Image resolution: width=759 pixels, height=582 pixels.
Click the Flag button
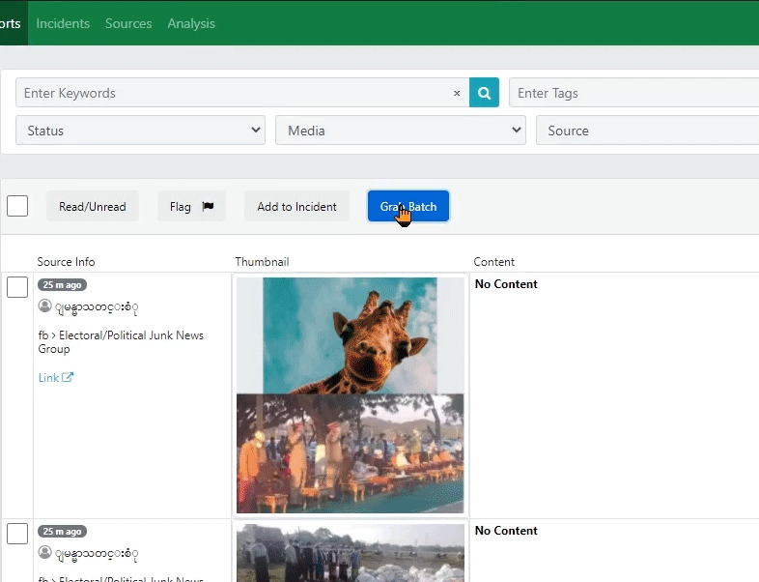192,207
